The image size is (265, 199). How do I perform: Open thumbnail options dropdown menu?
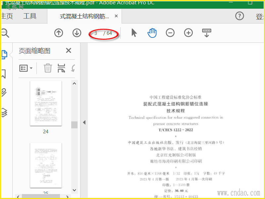click(x=26, y=68)
